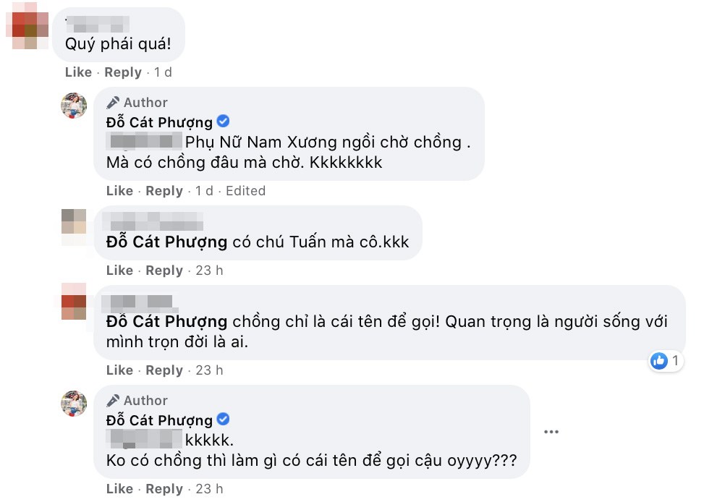Reply to Đỗ Cát Phượng's last comment
This screenshot has height=502, width=725.
point(164,488)
